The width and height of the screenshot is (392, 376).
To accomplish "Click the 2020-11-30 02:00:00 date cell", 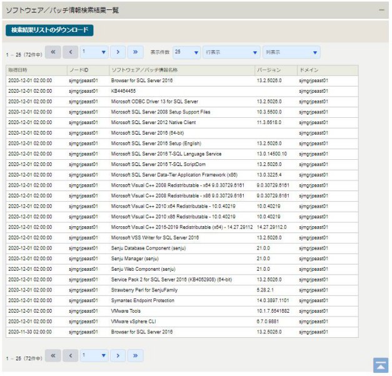I will coord(30,332).
